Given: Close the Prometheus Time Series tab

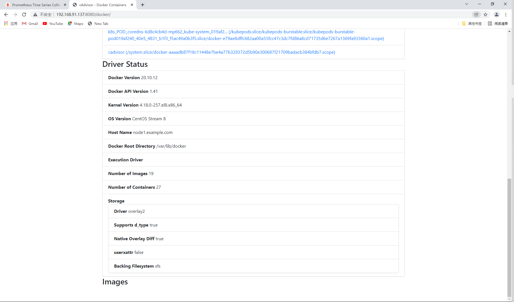Looking at the screenshot, I should [65, 5].
